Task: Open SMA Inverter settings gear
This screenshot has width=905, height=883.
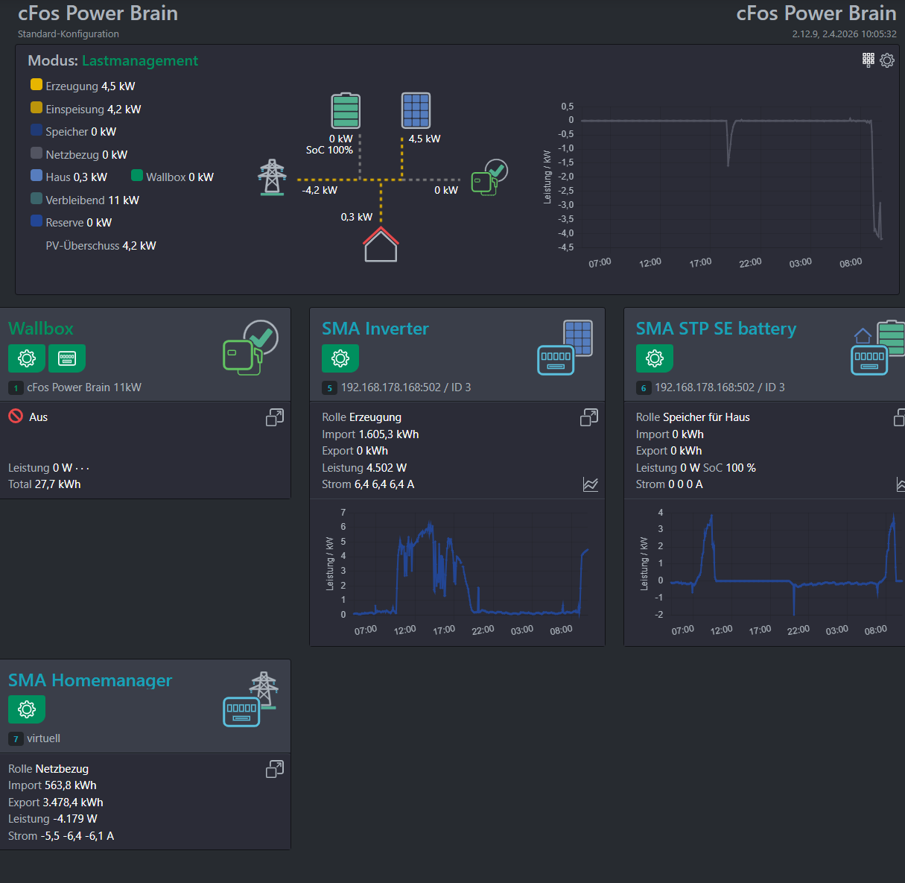Action: click(x=340, y=358)
